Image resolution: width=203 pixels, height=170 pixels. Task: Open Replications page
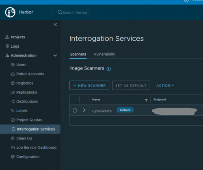27,92
